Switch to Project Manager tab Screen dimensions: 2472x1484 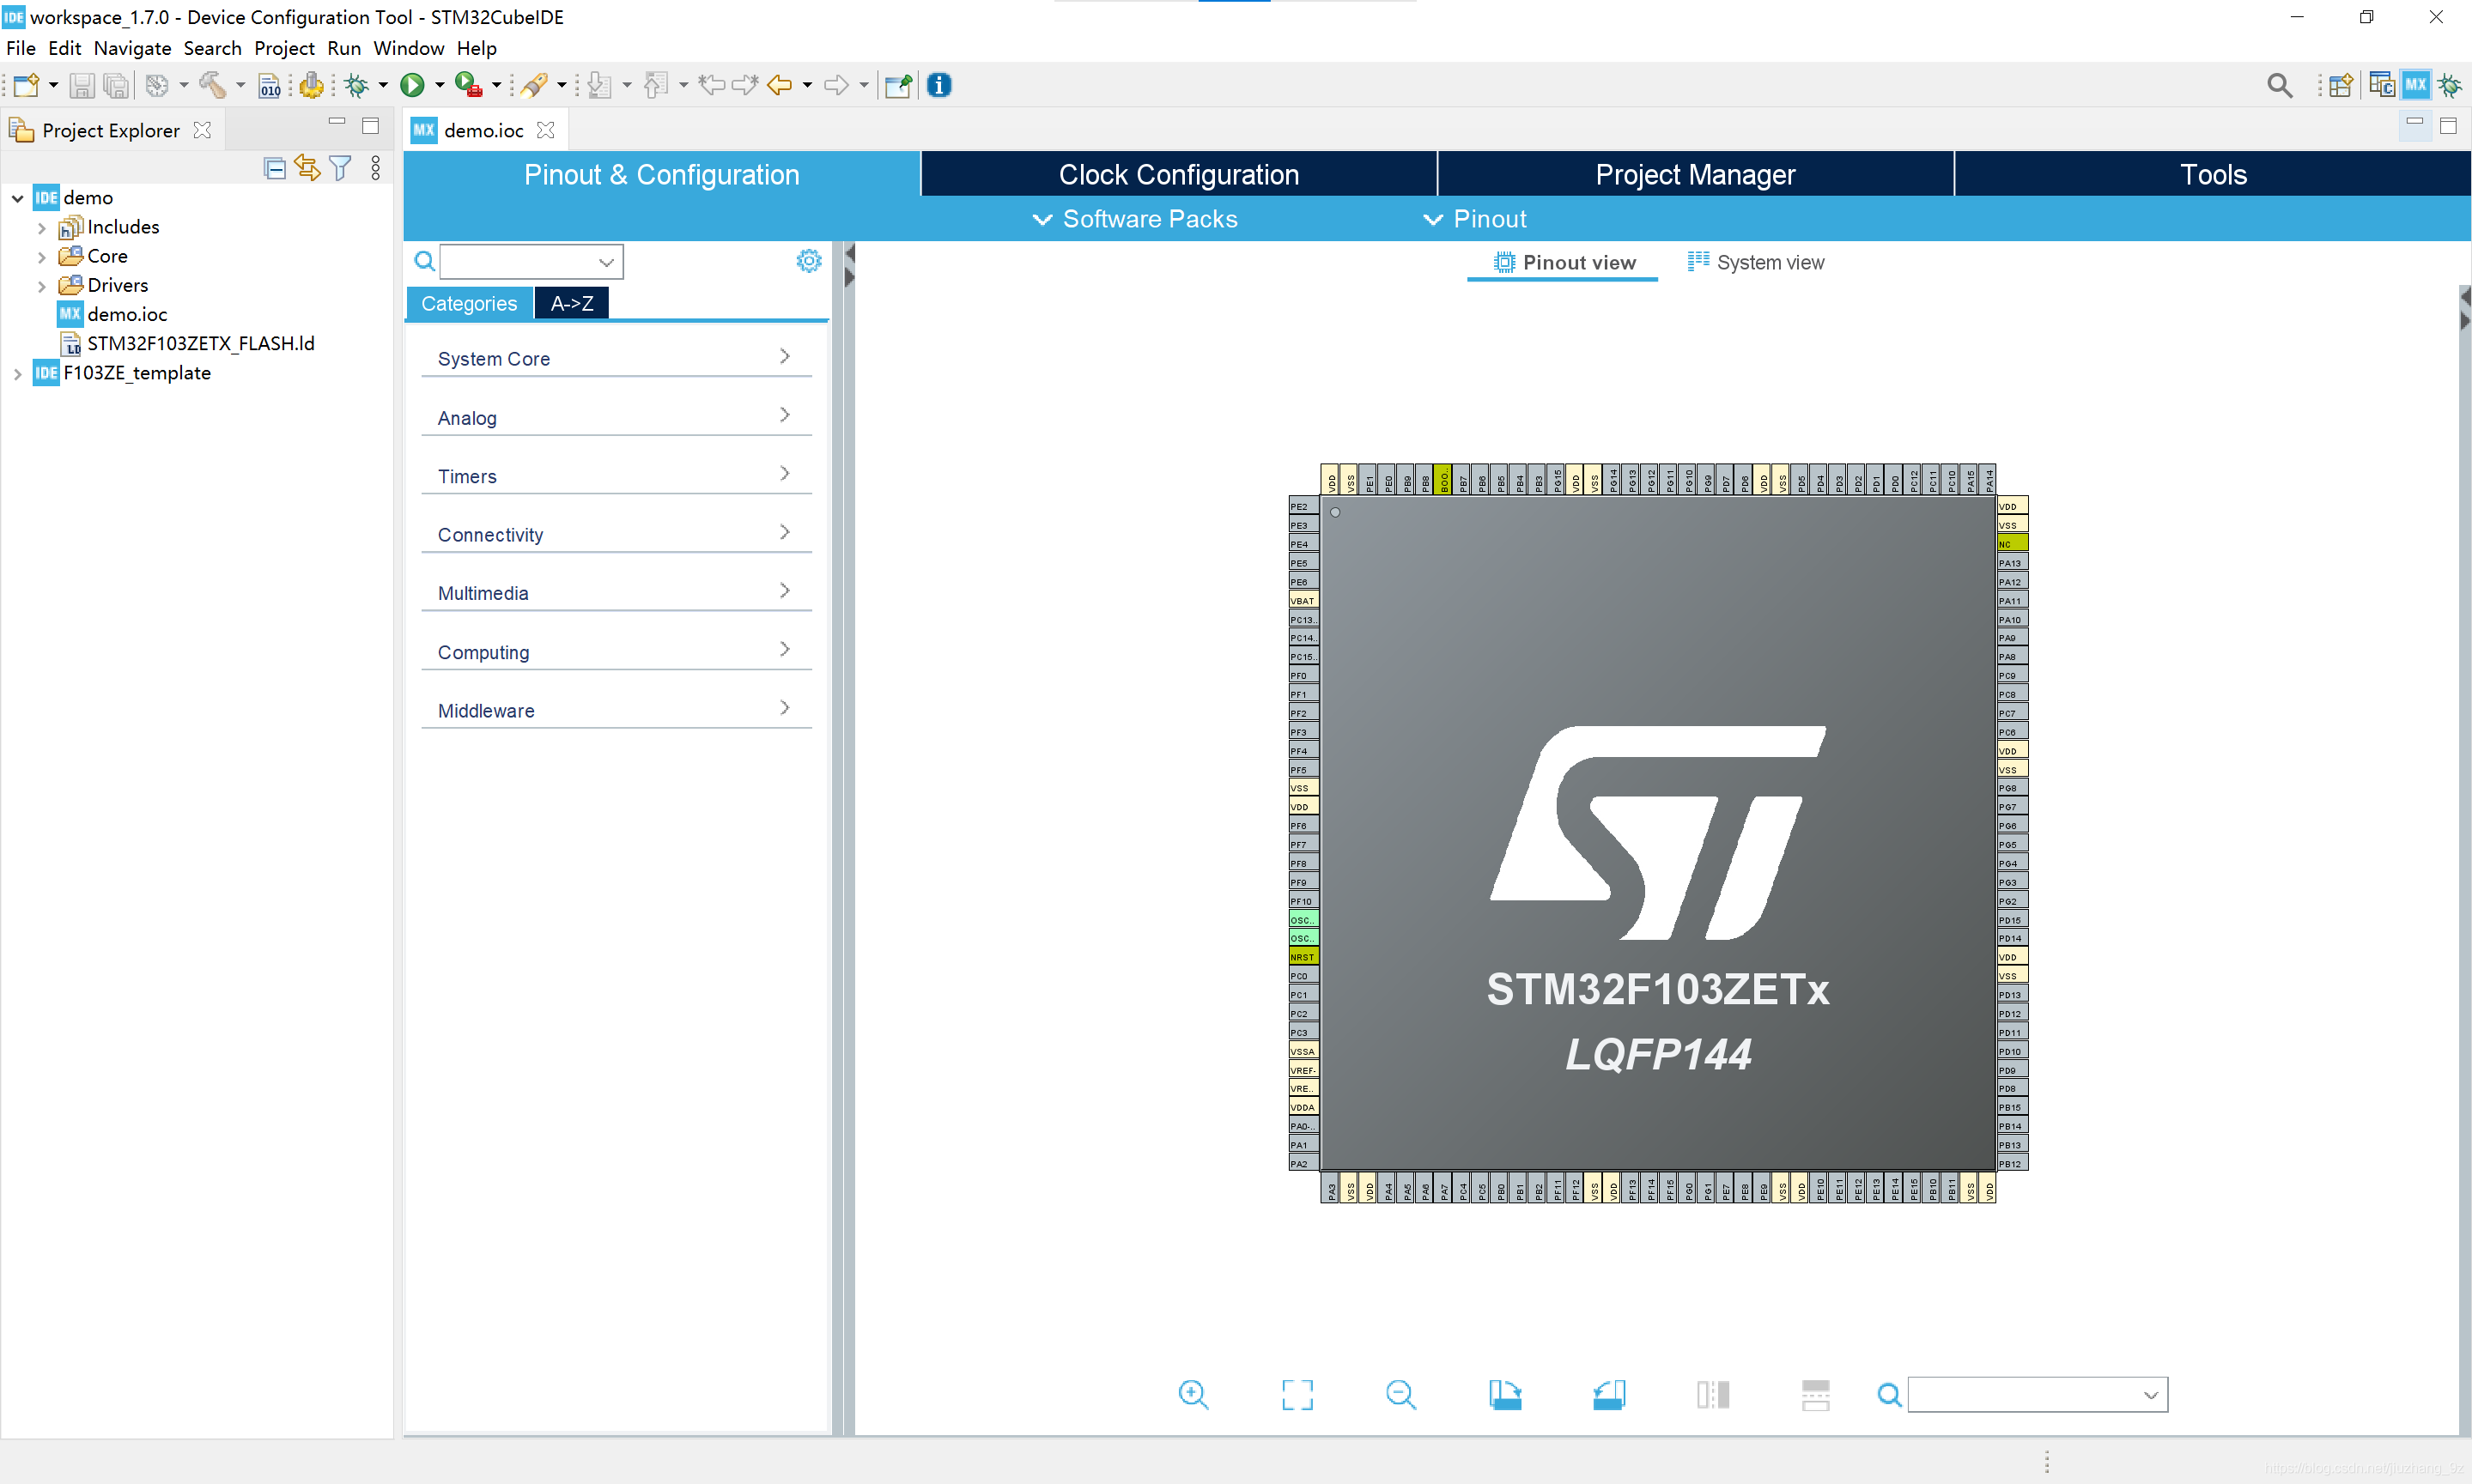(x=1695, y=174)
